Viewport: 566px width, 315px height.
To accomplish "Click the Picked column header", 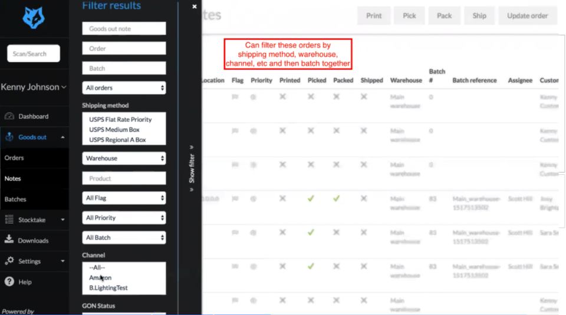I will 317,80.
